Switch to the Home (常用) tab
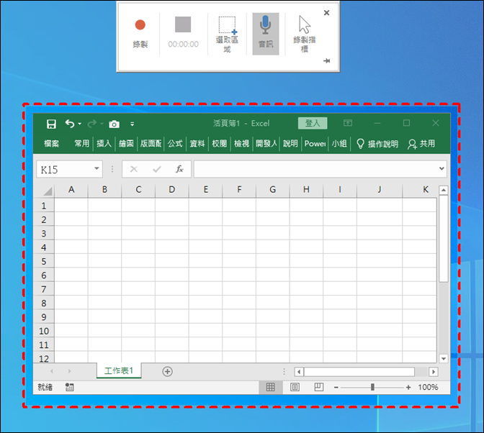 pyautogui.click(x=82, y=143)
